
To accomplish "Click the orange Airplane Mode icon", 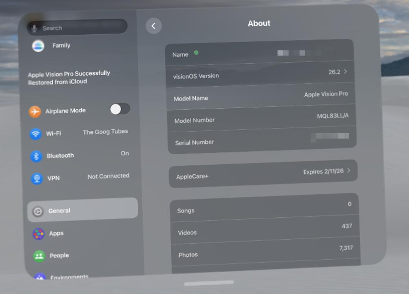I will click(35, 111).
